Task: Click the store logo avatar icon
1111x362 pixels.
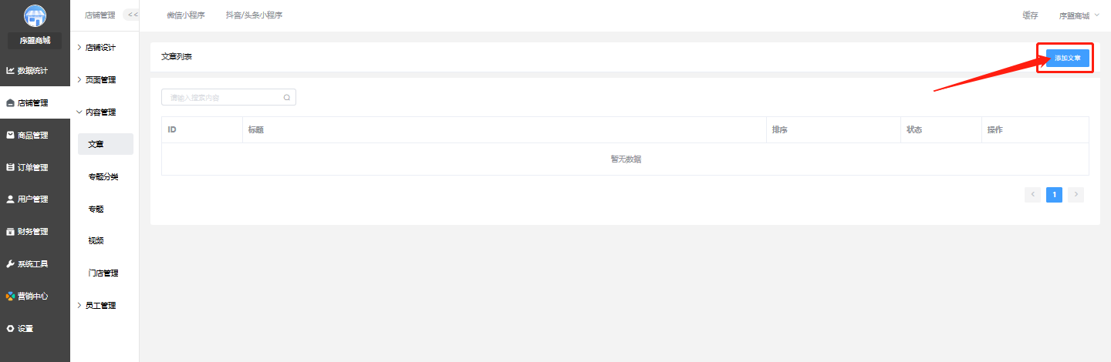Action: tap(35, 15)
